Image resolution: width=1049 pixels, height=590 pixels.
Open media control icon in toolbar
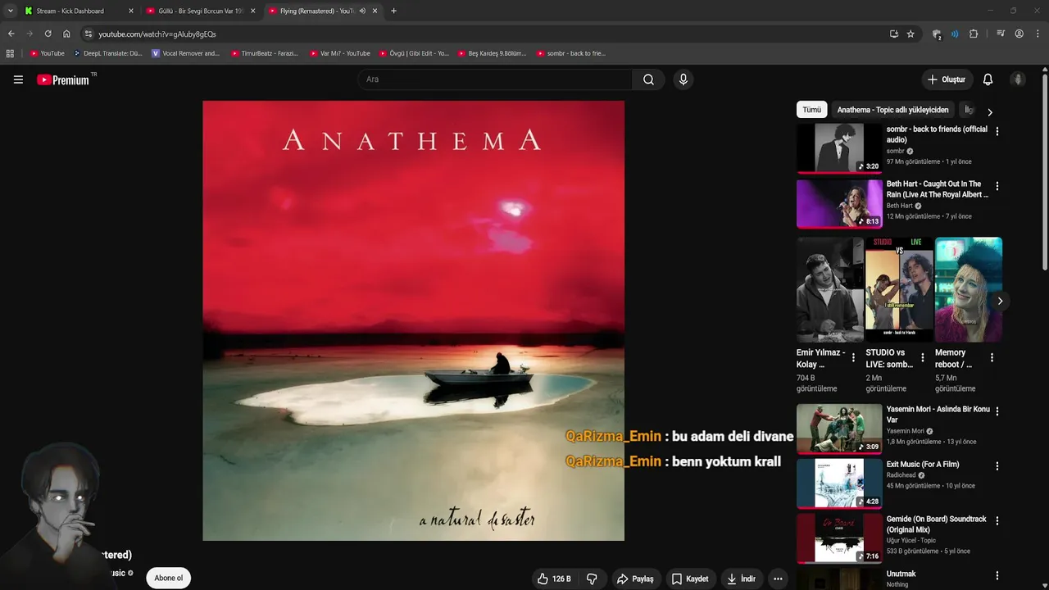[x=1001, y=34]
